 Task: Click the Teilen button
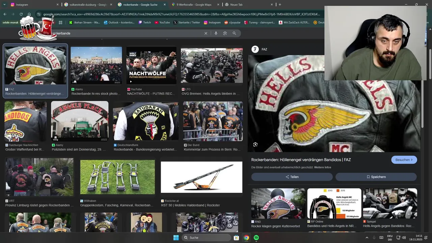coord(292,177)
